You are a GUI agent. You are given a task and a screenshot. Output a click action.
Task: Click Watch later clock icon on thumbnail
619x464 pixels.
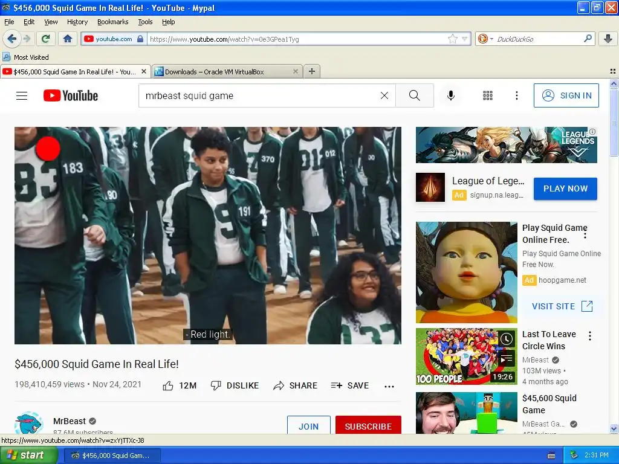tap(507, 339)
